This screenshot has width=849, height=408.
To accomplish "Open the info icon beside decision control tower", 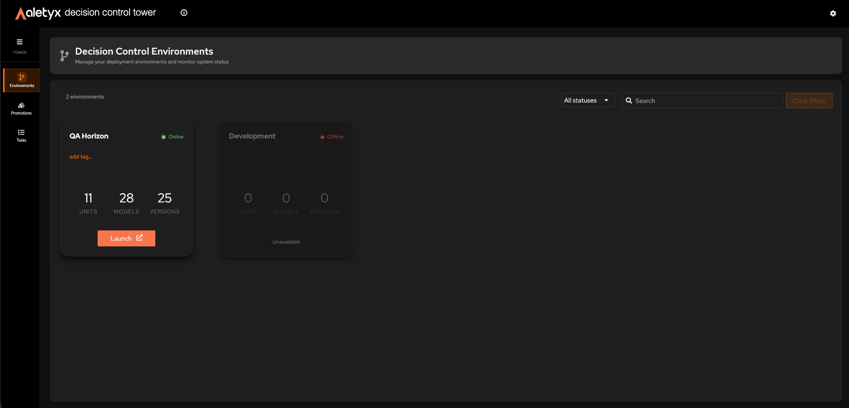I will pyautogui.click(x=184, y=13).
